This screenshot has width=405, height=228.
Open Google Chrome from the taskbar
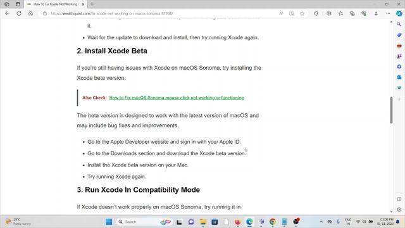tap(273, 222)
